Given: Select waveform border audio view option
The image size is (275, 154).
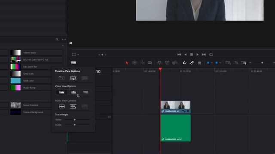Looking at the screenshot, I should point(85,107).
